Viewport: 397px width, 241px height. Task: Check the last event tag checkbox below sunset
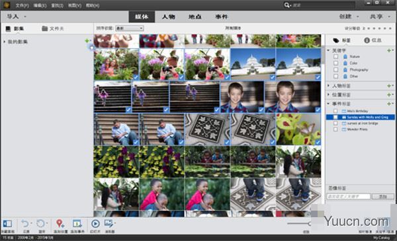tap(335, 129)
